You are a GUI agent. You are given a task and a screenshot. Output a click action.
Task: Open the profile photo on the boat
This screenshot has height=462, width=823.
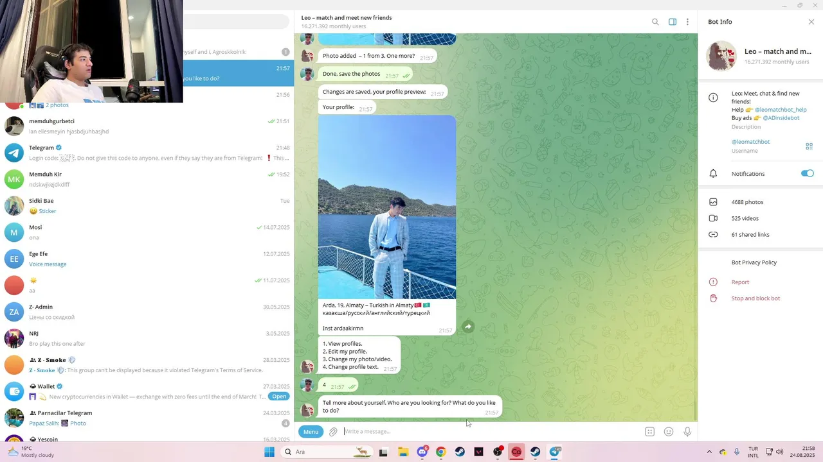387,207
